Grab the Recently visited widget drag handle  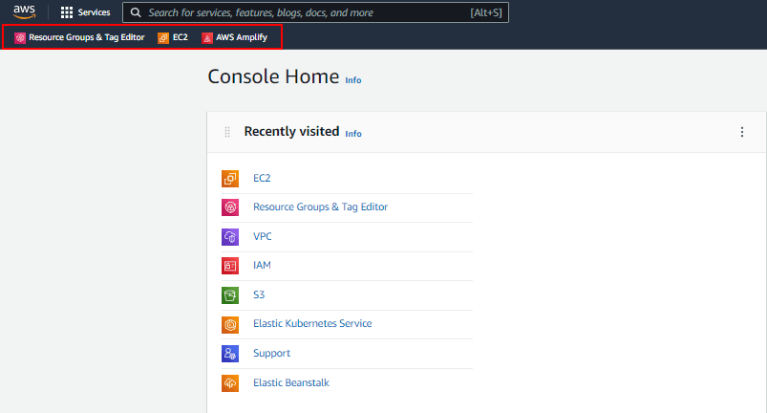227,132
